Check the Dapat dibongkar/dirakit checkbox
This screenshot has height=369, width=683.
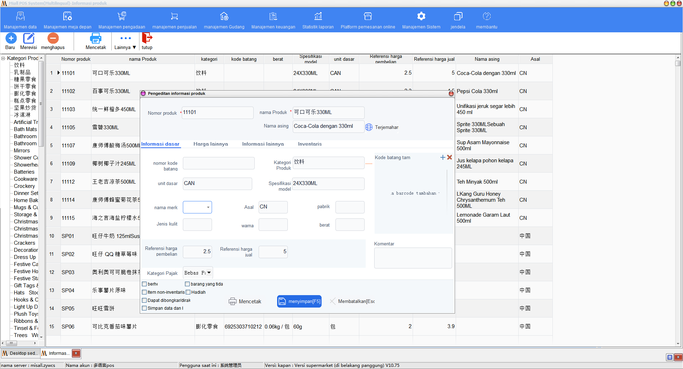(x=144, y=300)
